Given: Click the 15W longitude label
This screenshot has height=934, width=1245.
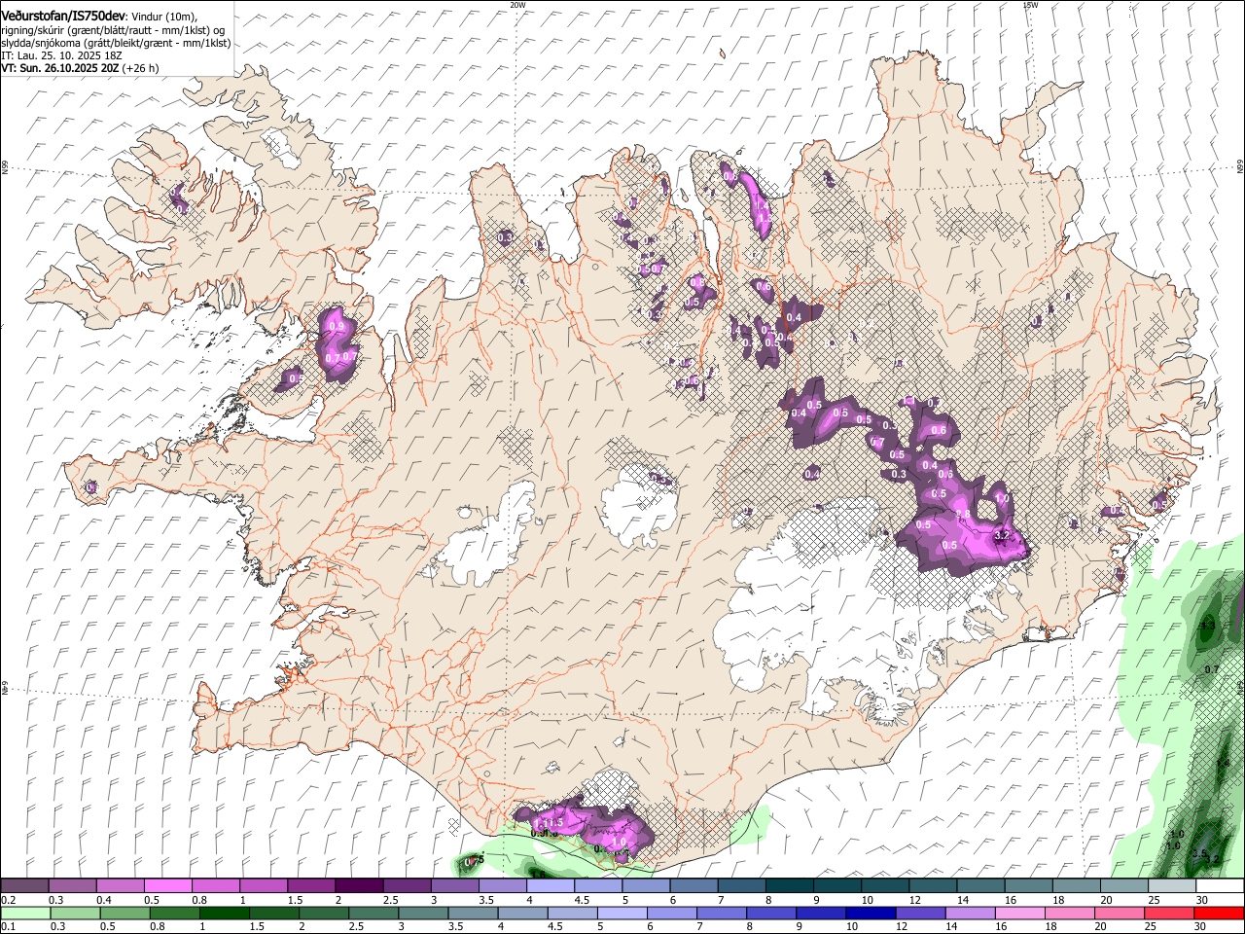Looking at the screenshot, I should 1030,5.
